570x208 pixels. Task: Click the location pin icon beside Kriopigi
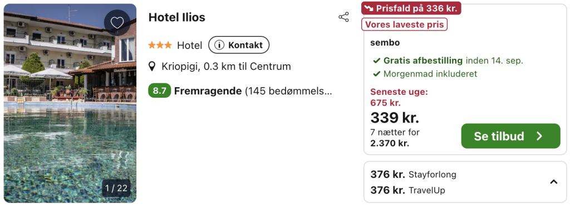point(153,67)
